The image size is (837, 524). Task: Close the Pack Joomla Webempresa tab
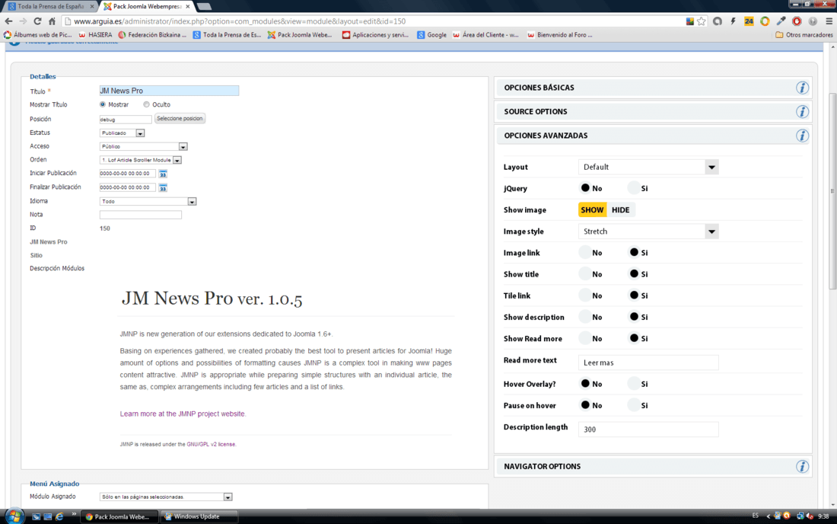pos(188,6)
